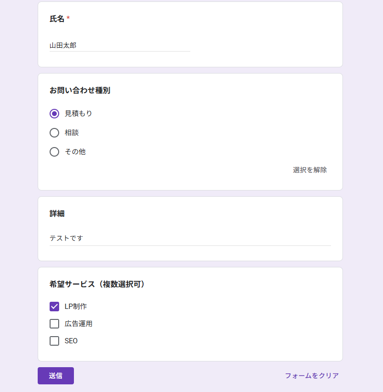Viewport: 383px width, 392px height.
Task: Tick the SEO checkbox
Action: coord(54,341)
